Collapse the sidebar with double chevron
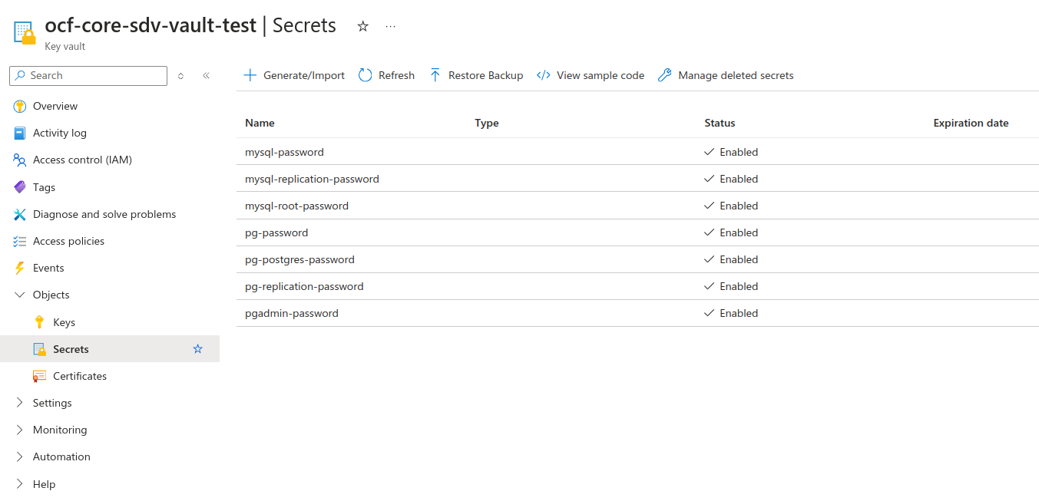1039x501 pixels. [206, 75]
